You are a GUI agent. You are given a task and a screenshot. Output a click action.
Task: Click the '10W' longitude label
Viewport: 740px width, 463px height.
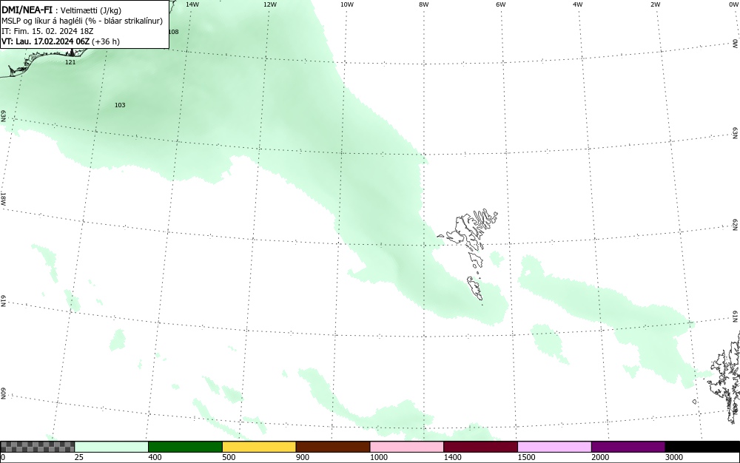(347, 4)
